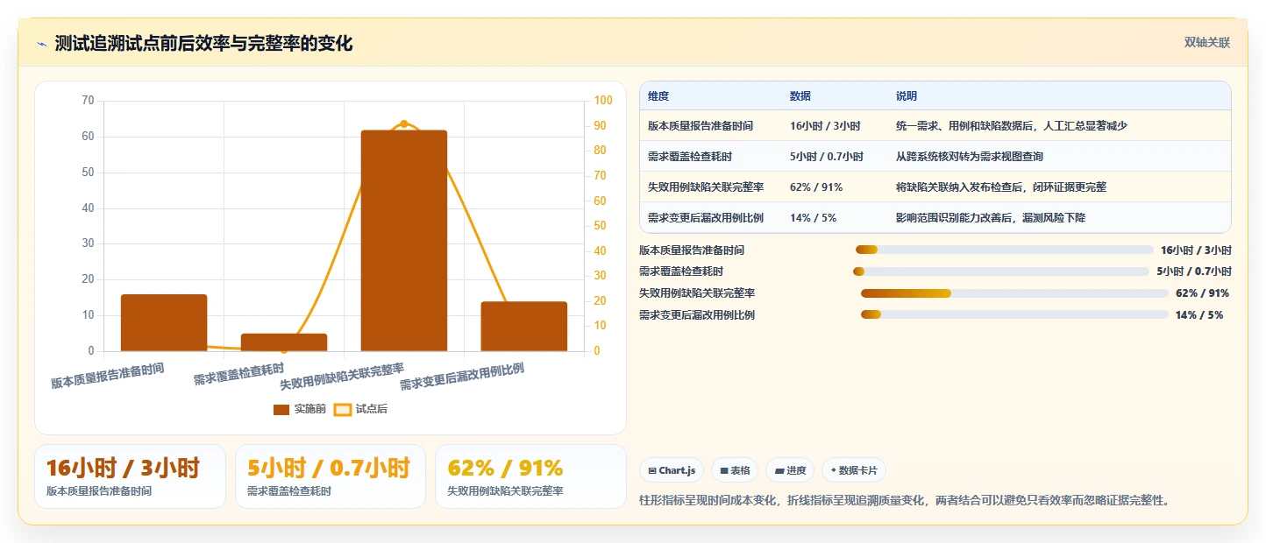Click the 失败用例缺陷关联完整率 tall bar
Viewport: 1266px width, 543px height.
point(404,241)
